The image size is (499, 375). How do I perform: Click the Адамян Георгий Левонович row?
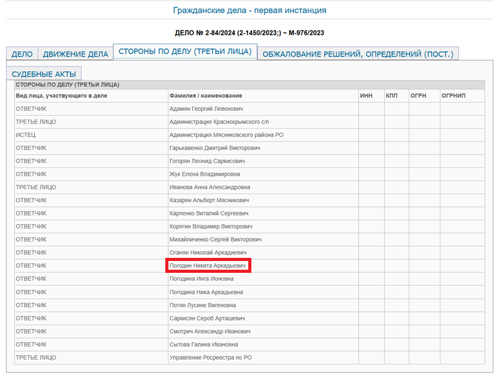click(206, 109)
